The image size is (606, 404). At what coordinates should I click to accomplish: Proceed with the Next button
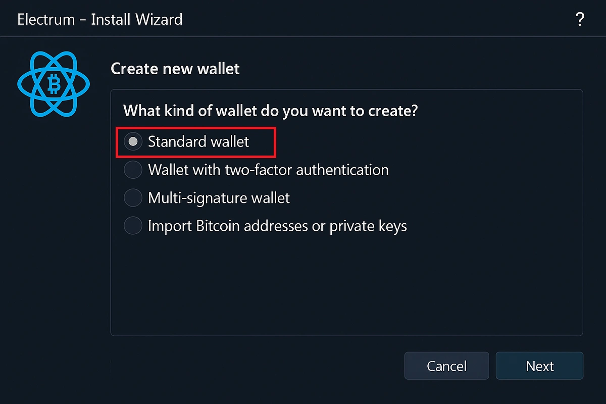[x=539, y=366]
